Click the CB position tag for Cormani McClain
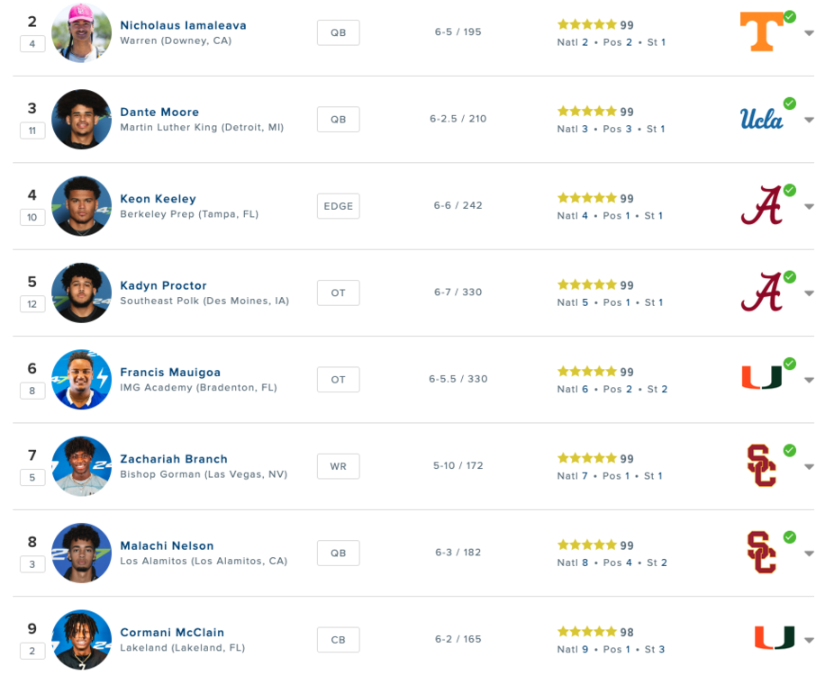This screenshot has width=834, height=675. 338,639
